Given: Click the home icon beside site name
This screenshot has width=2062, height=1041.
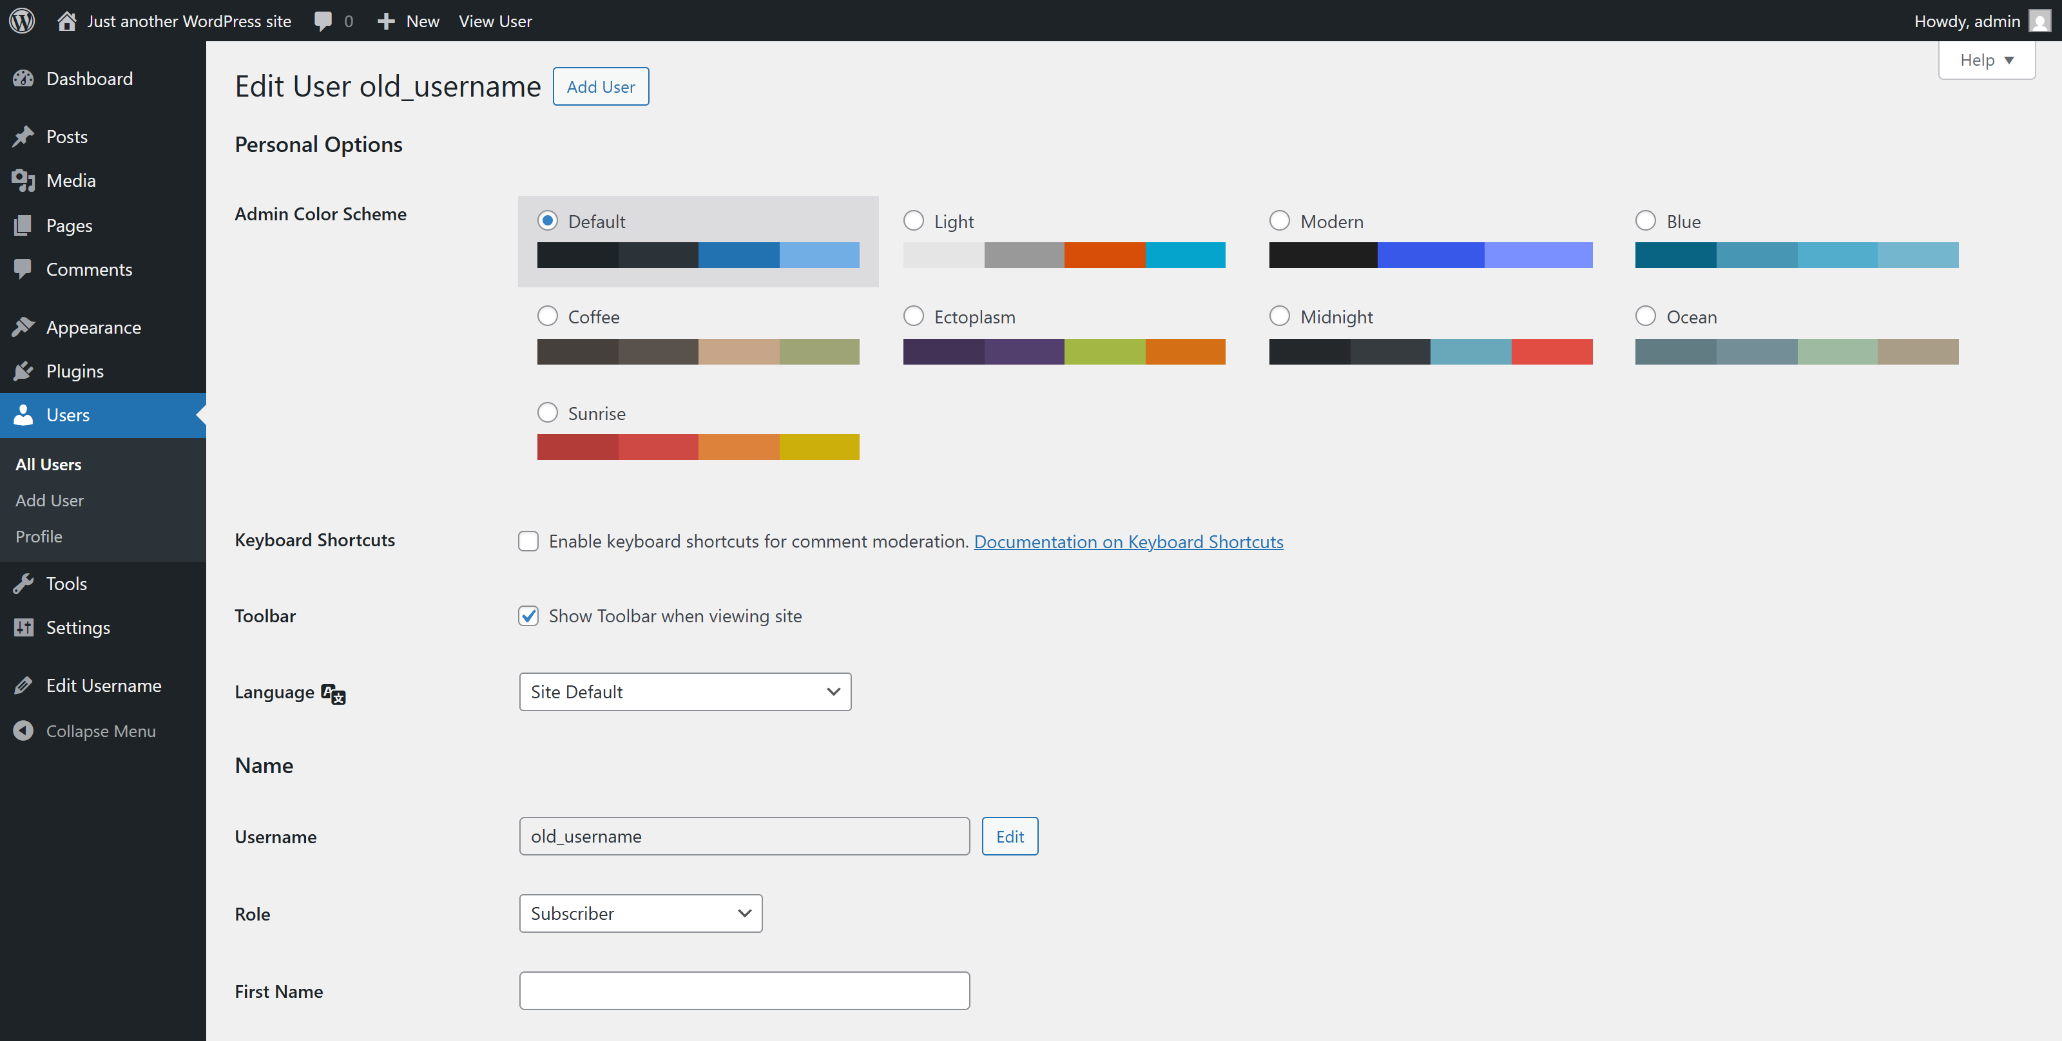Looking at the screenshot, I should tap(66, 21).
